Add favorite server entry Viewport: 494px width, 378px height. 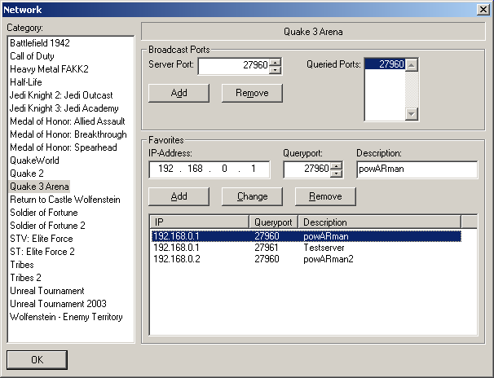point(179,196)
